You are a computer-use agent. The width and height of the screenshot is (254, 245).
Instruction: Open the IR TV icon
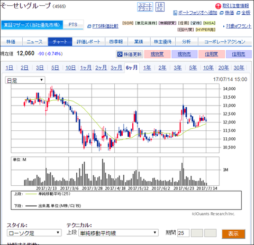(x=160, y=7)
